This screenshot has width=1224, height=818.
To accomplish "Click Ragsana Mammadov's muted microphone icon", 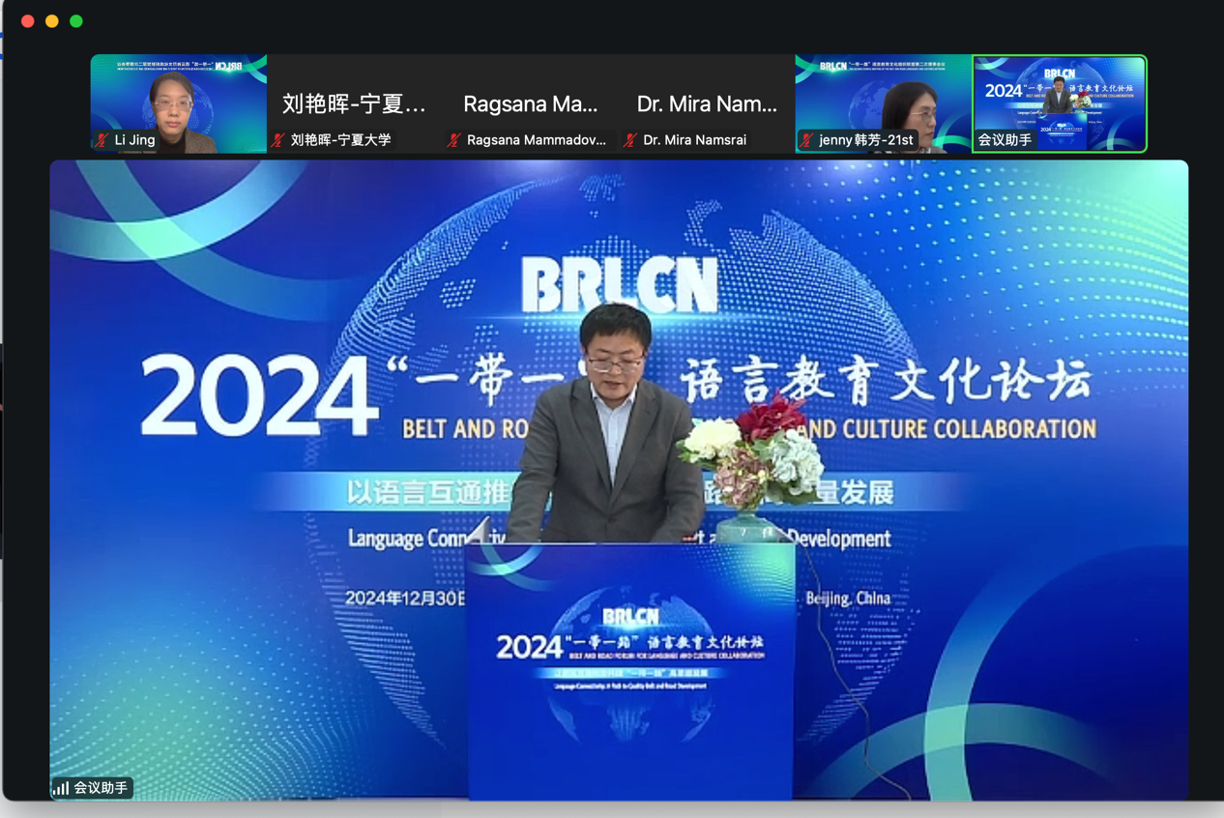I will [x=454, y=140].
